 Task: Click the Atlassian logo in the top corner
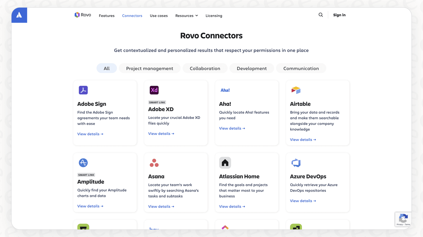(x=19, y=15)
